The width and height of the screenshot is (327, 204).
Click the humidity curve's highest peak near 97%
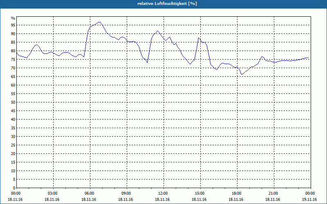(99, 22)
